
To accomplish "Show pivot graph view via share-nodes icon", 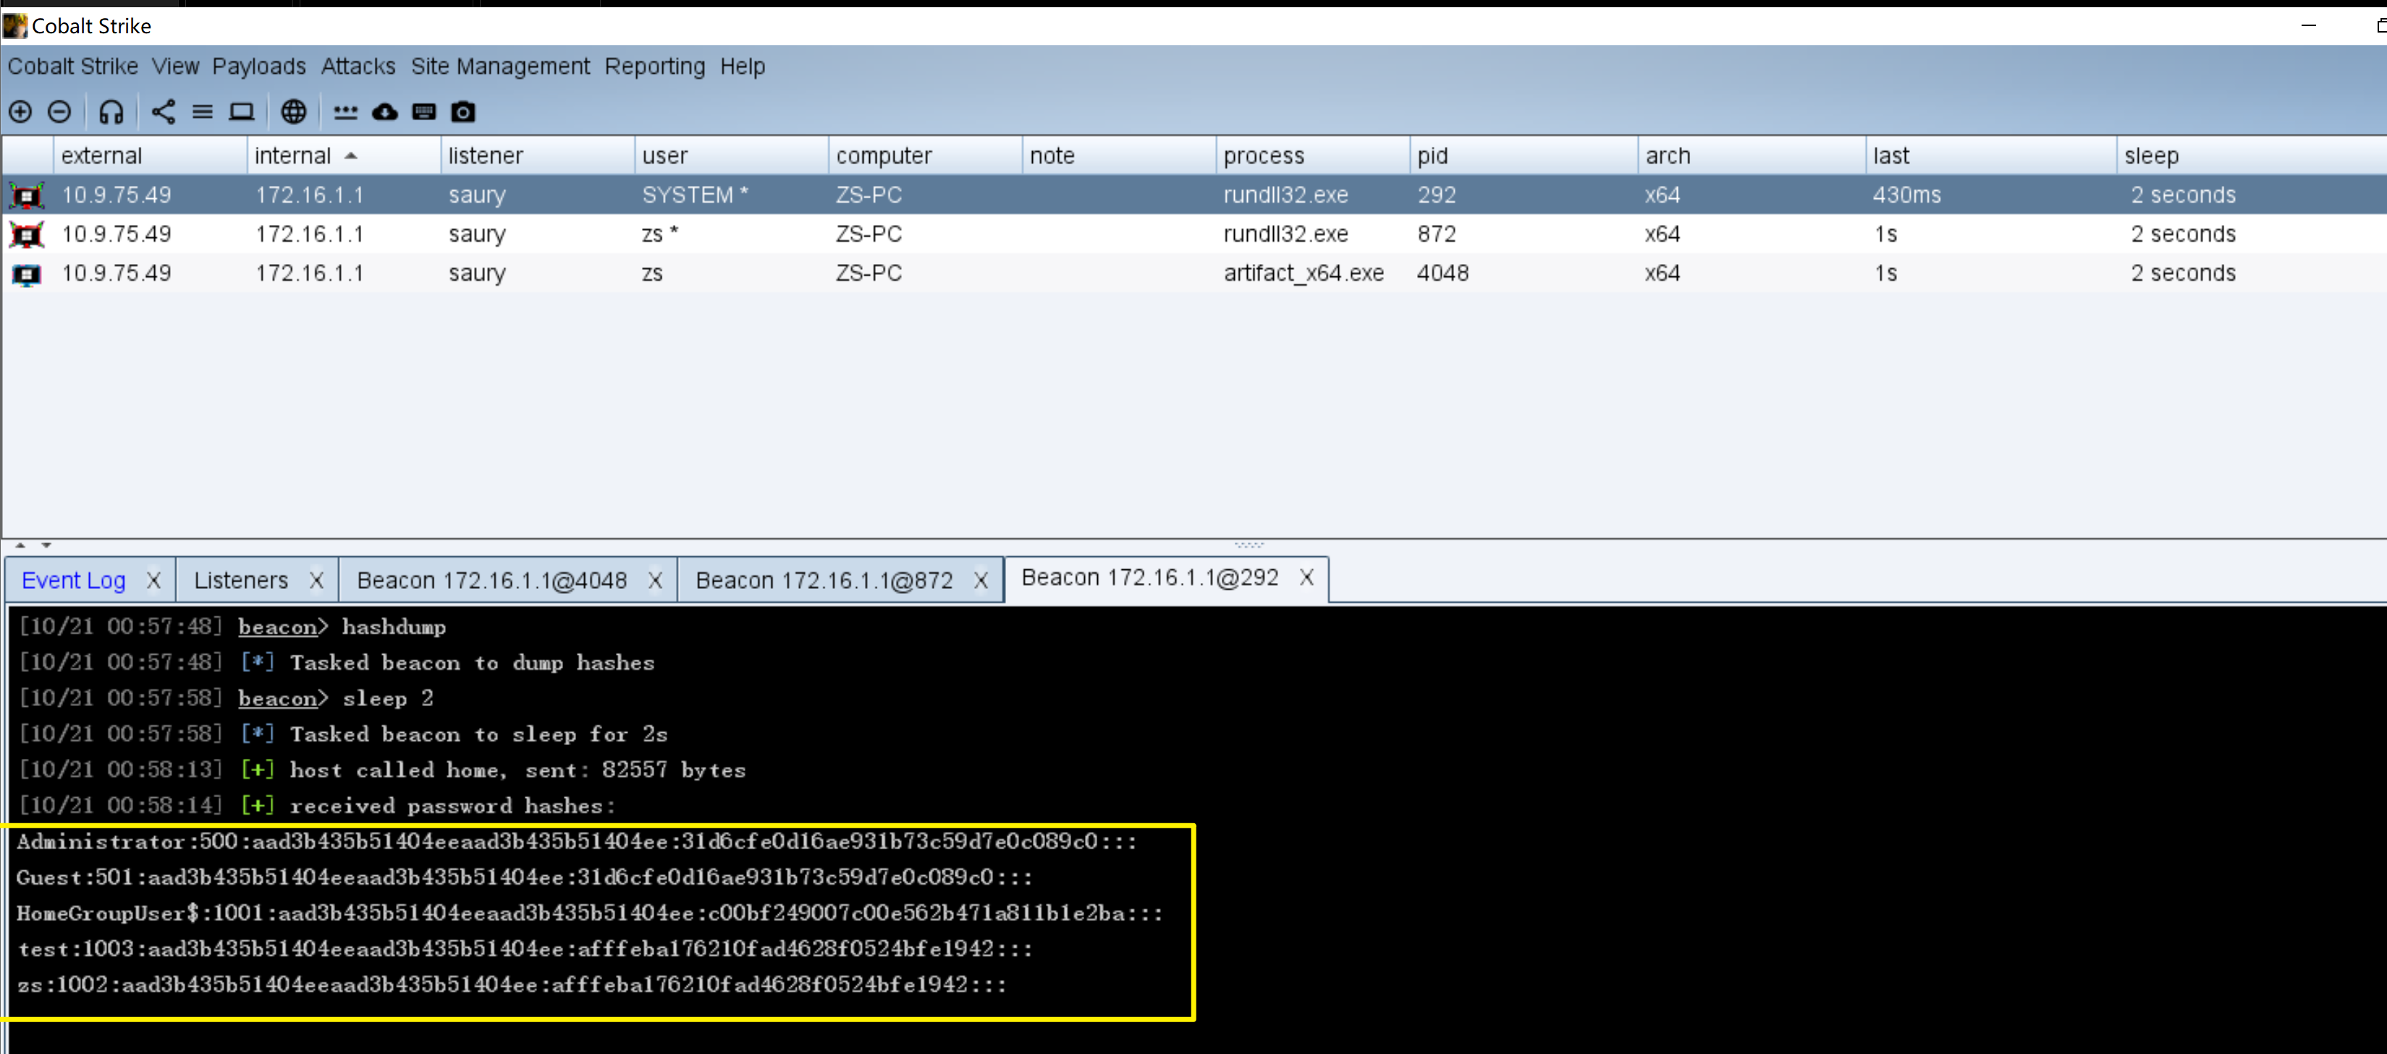I will pyautogui.click(x=163, y=112).
